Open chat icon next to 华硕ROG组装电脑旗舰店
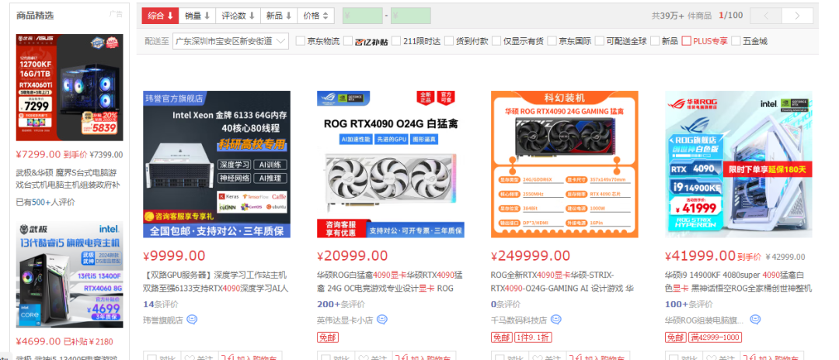839x360 pixels. pyautogui.click(x=755, y=320)
